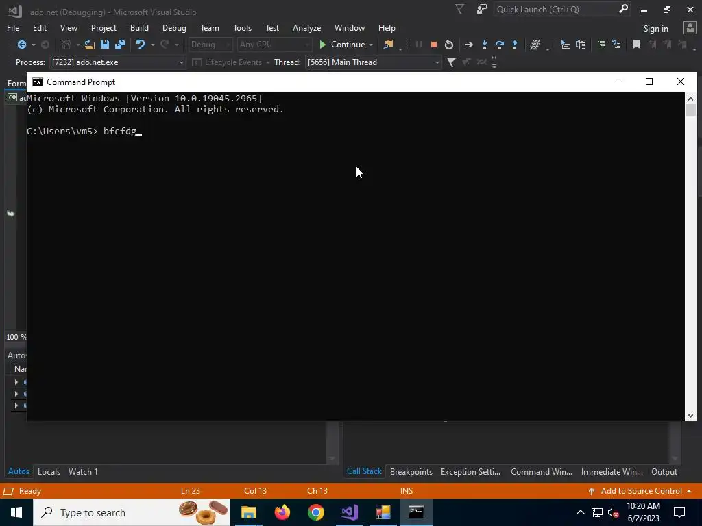The image size is (702, 526).
Task: Click the Break All pause icon
Action: pos(419,45)
